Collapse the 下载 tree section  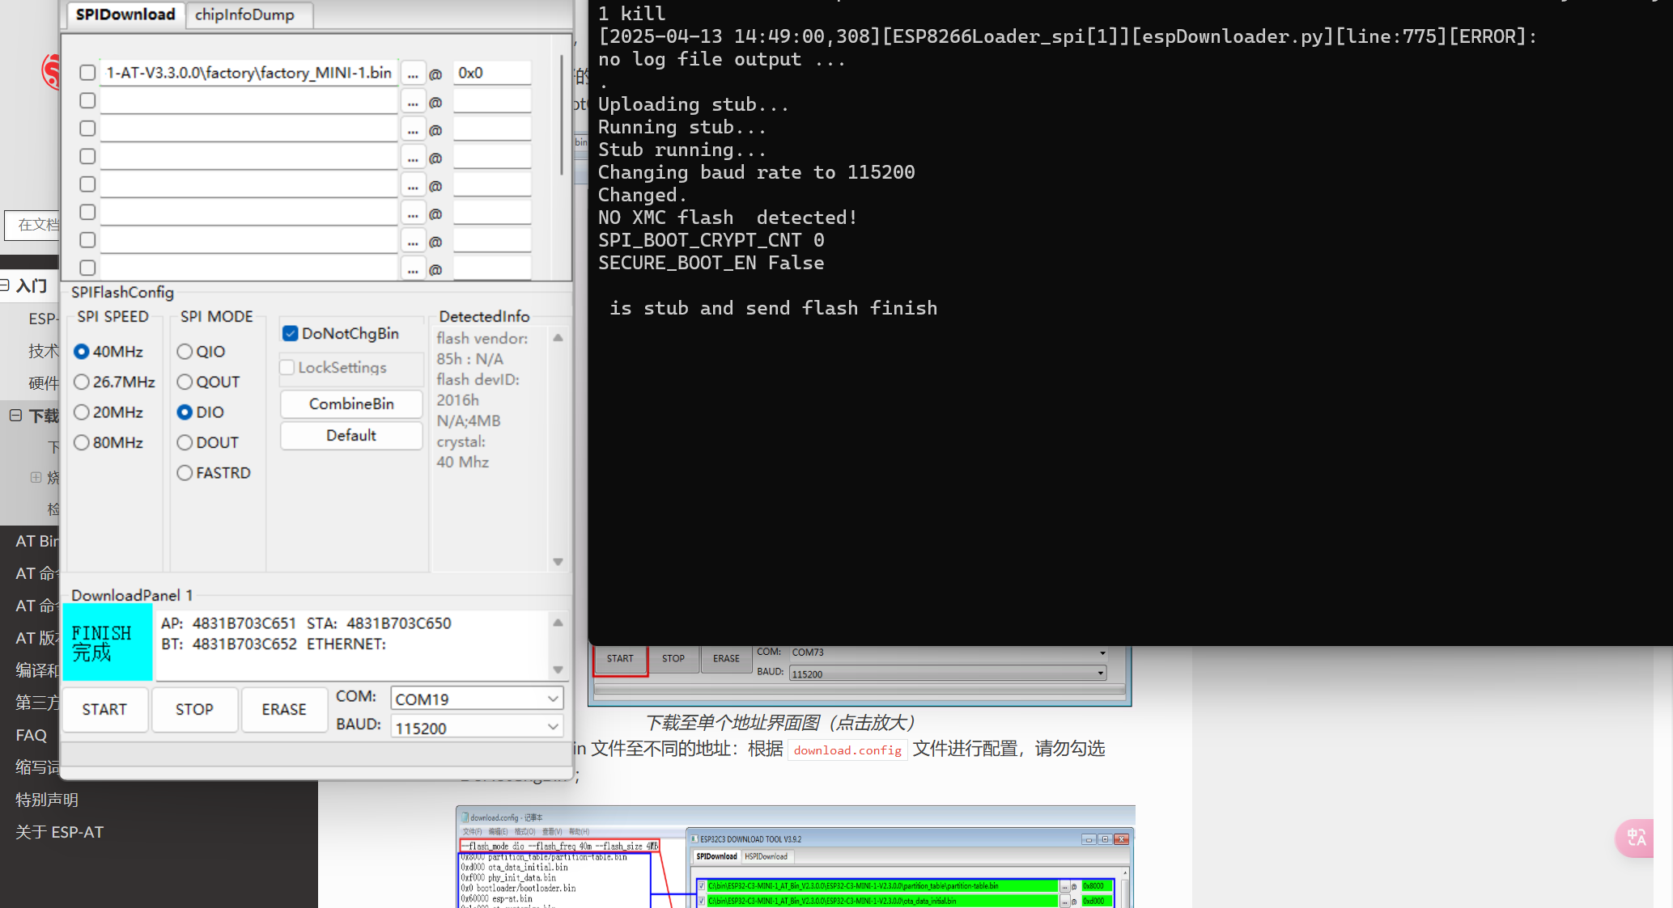click(x=15, y=416)
